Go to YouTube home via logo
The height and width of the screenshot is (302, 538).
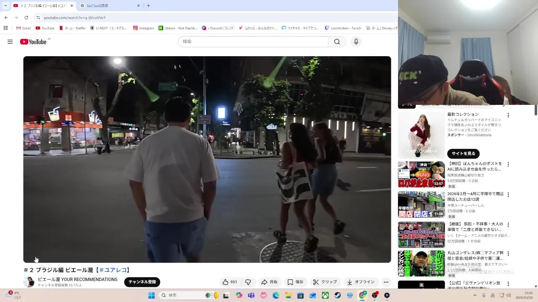tap(33, 42)
